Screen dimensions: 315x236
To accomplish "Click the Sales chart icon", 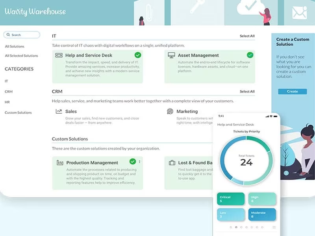I will tap(59, 111).
